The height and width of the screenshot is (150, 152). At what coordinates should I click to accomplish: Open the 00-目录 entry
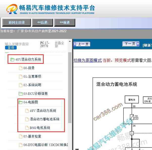click(x=29, y=68)
